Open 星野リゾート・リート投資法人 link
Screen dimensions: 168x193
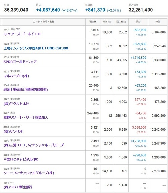pyautogui.click(x=26, y=117)
